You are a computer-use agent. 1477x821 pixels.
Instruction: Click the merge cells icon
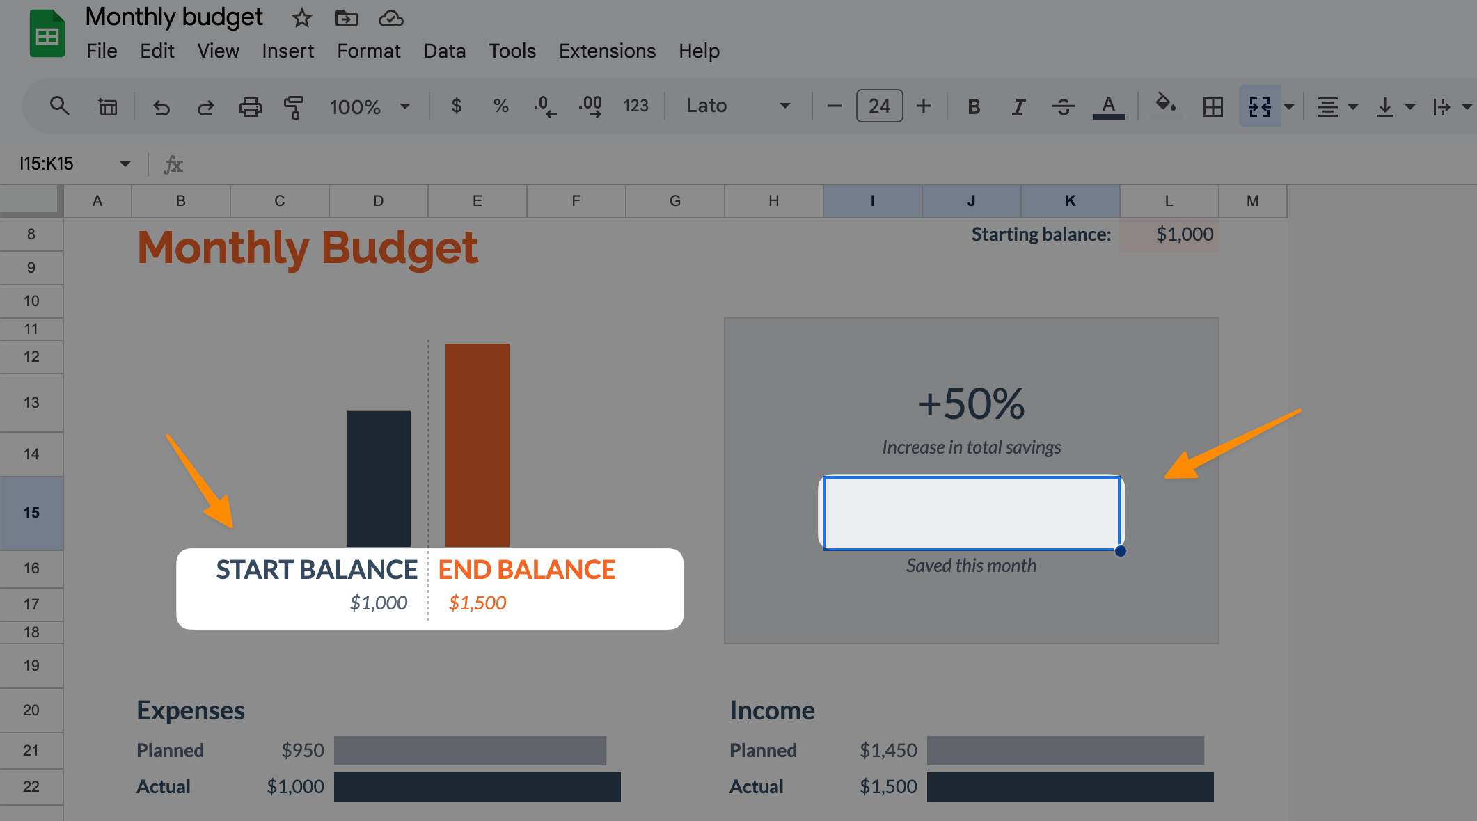[1259, 106]
